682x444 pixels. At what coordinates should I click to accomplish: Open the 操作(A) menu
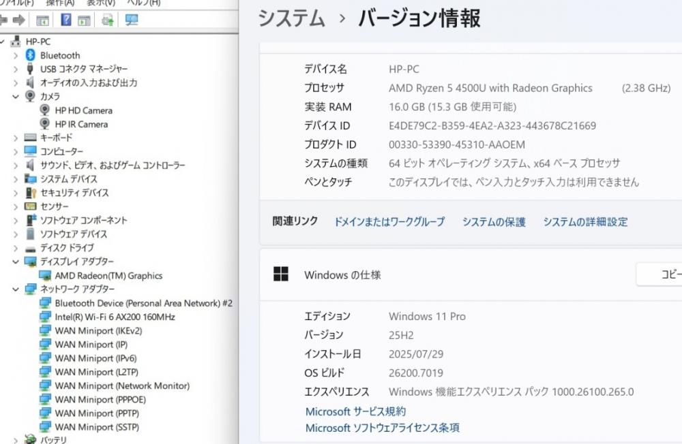(x=60, y=3)
